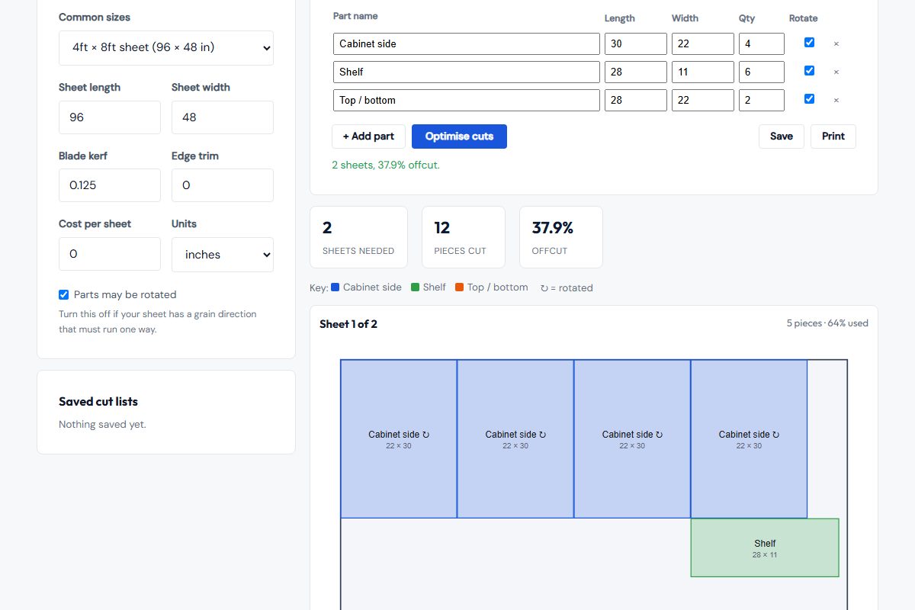
Task: Click the blue Cabinet side legend swatch
Action: [x=335, y=287]
